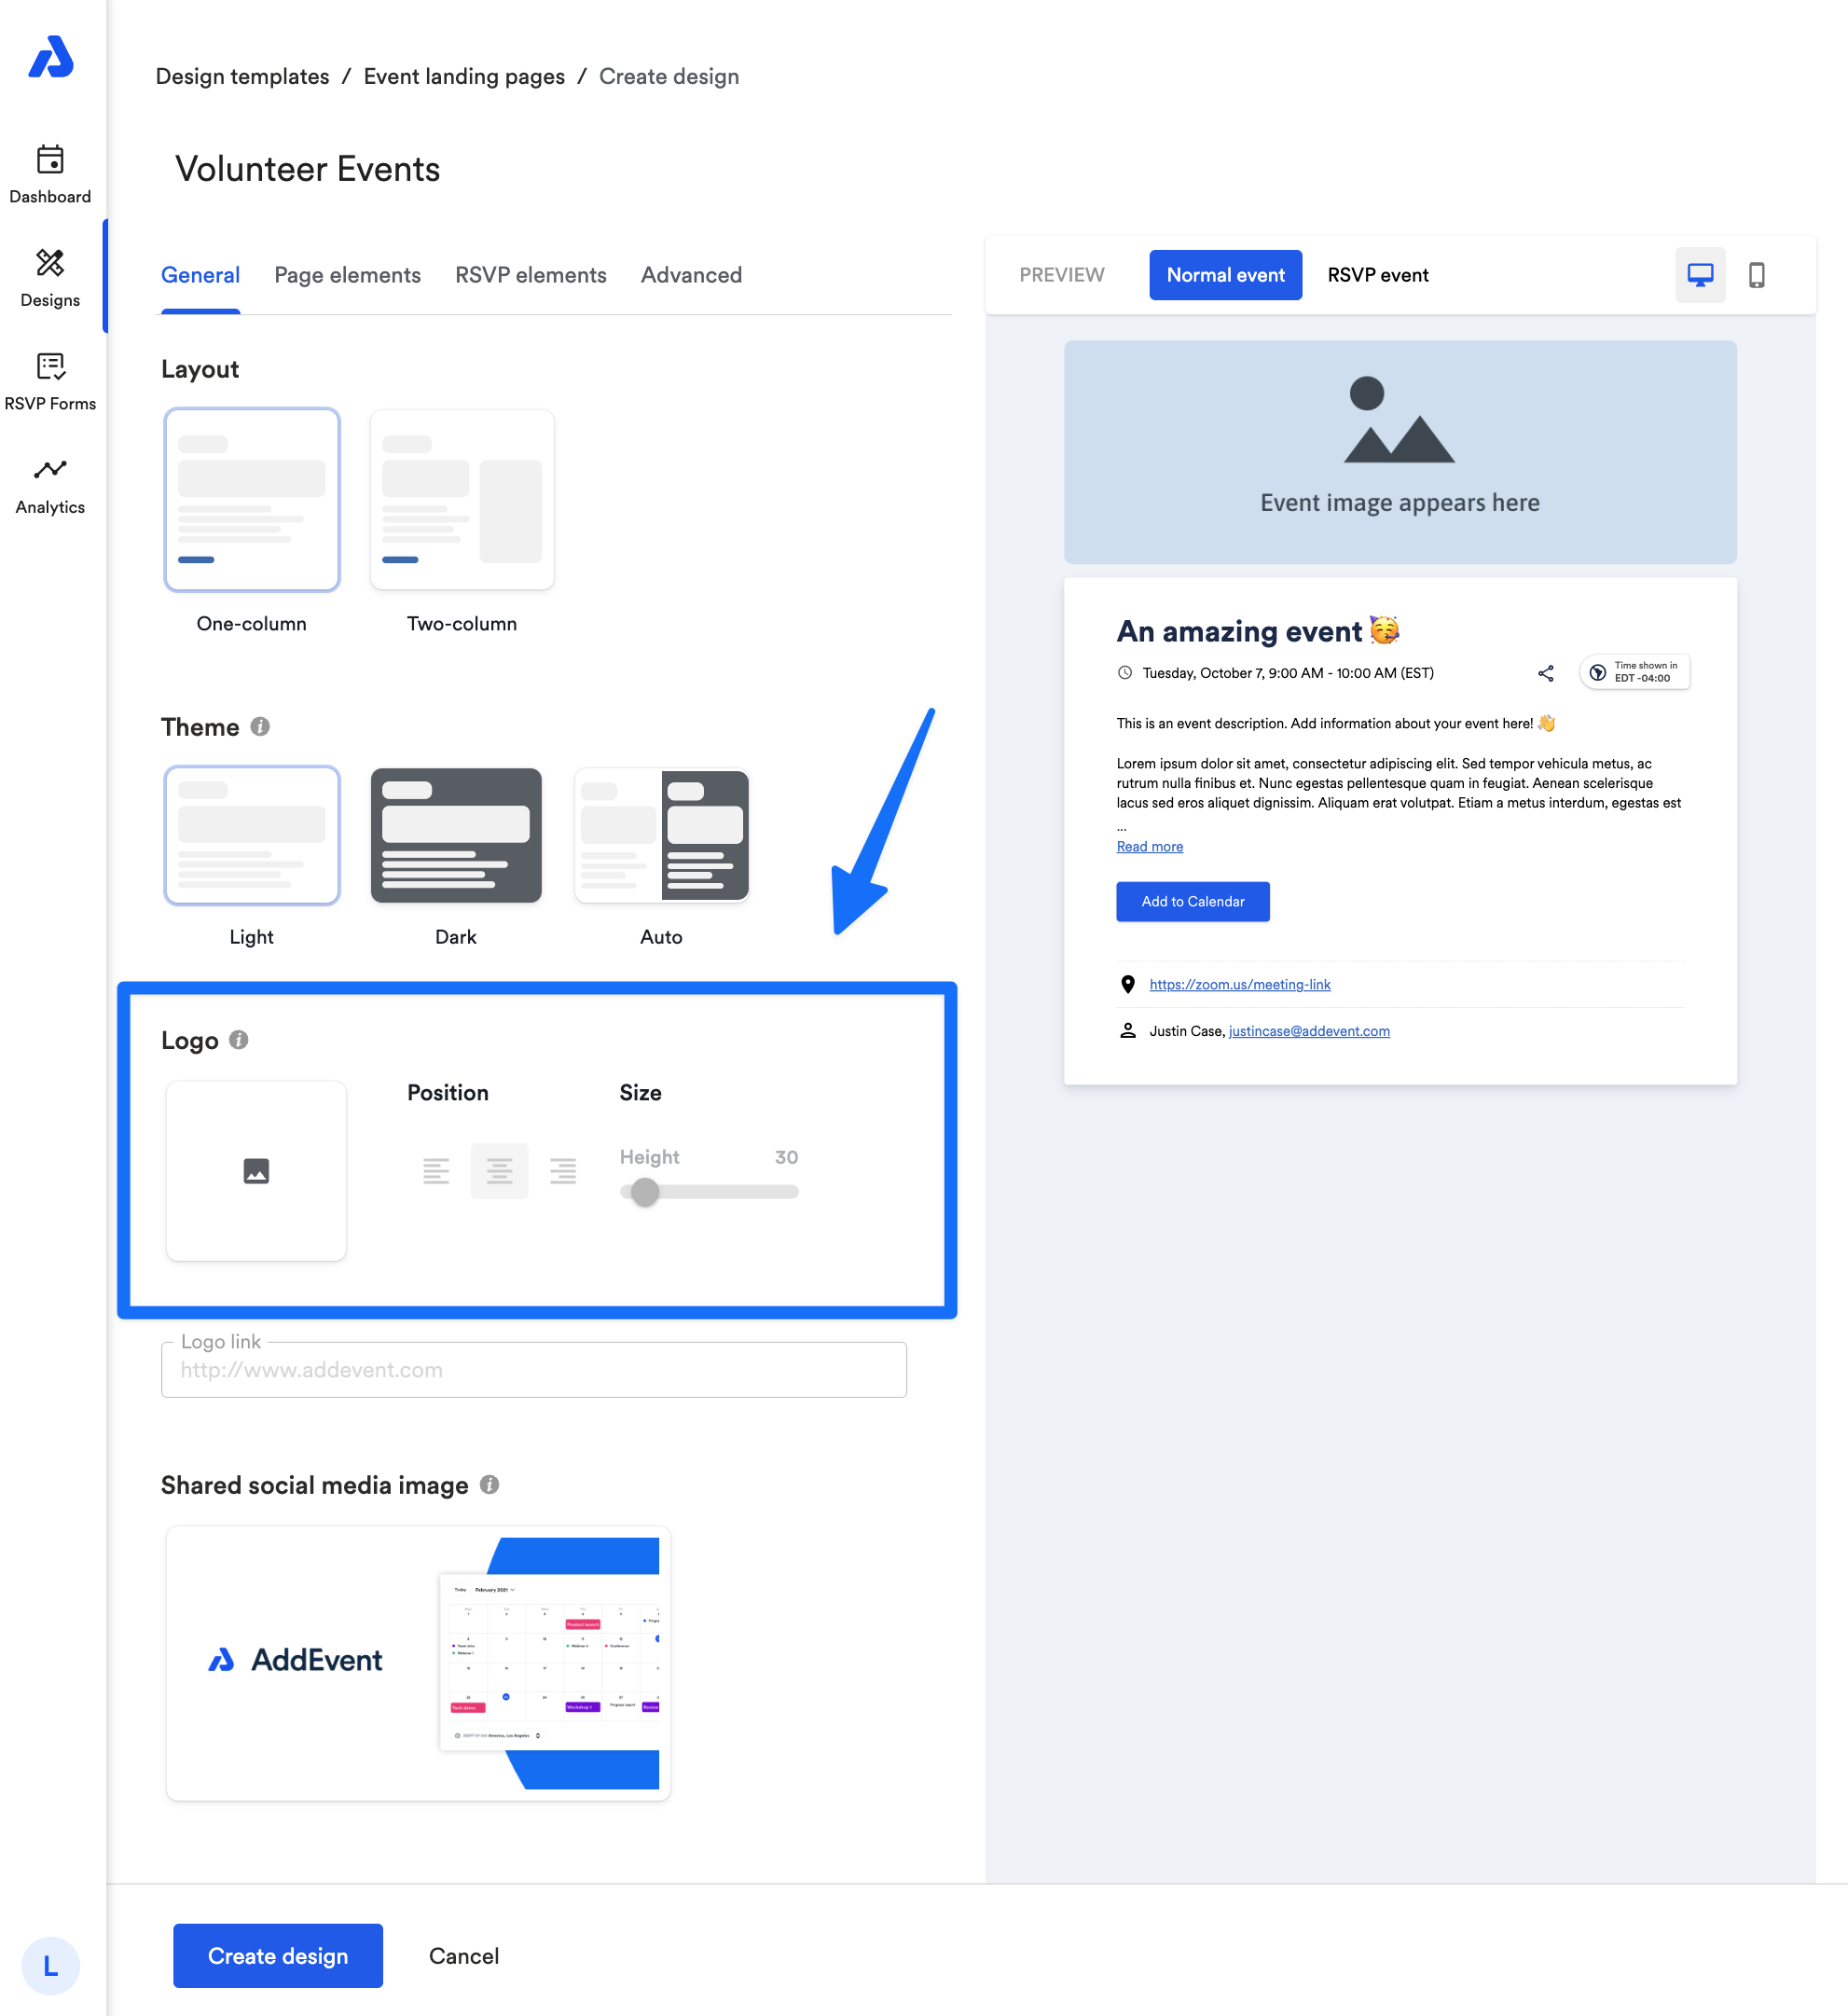Switch to RSVP event preview tab
This screenshot has height=2016, width=1848.
click(1377, 275)
